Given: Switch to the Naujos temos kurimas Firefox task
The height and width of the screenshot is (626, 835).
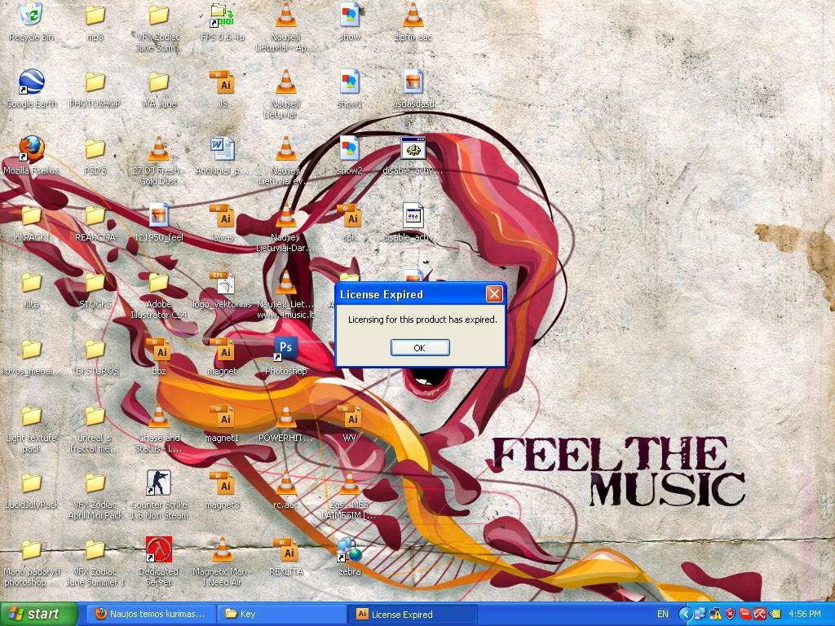Looking at the screenshot, I should tap(150, 614).
